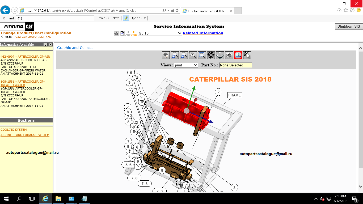Open browser Favorites star icon
The image size is (363, 204).
(346, 10)
